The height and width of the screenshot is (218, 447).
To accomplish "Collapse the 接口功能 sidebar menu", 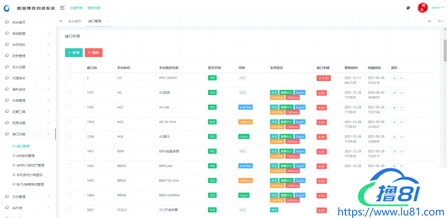I will (x=27, y=134).
